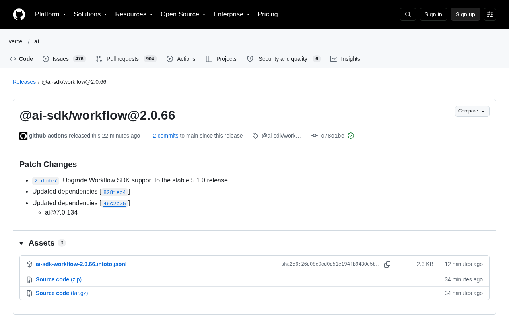Viewport: 509px width, 318px height.
Task: Open commit 2fdbde7
Action: click(46, 181)
